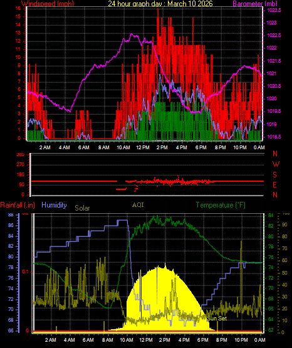292x348 pixels.
Task: Click the 'W' compass label
Action: tap(276, 164)
